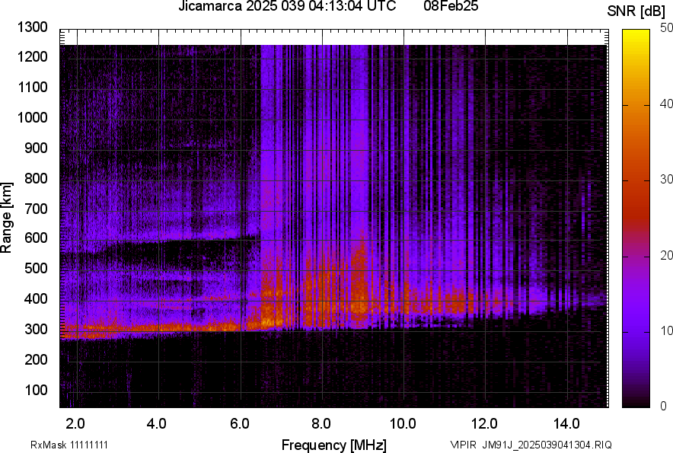Image resolution: width=673 pixels, height=453 pixels.
Task: Click the black bottom of the SNR colorbar
Action: (636, 402)
